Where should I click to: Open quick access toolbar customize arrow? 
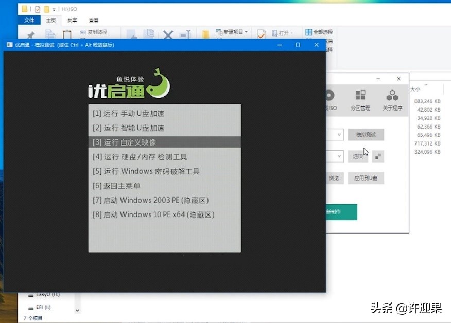(54, 9)
